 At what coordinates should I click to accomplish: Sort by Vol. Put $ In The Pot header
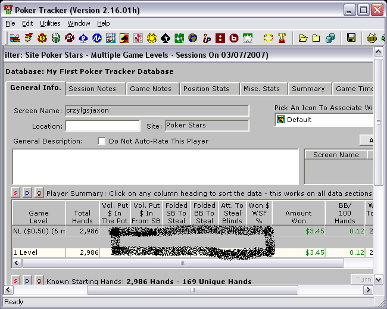pyautogui.click(x=115, y=213)
